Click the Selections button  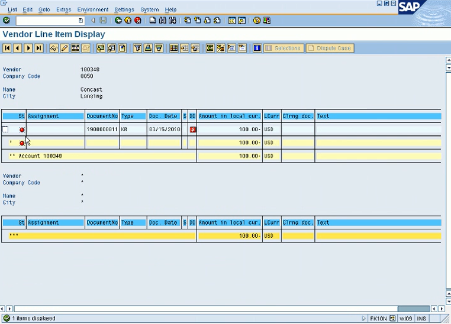284,48
